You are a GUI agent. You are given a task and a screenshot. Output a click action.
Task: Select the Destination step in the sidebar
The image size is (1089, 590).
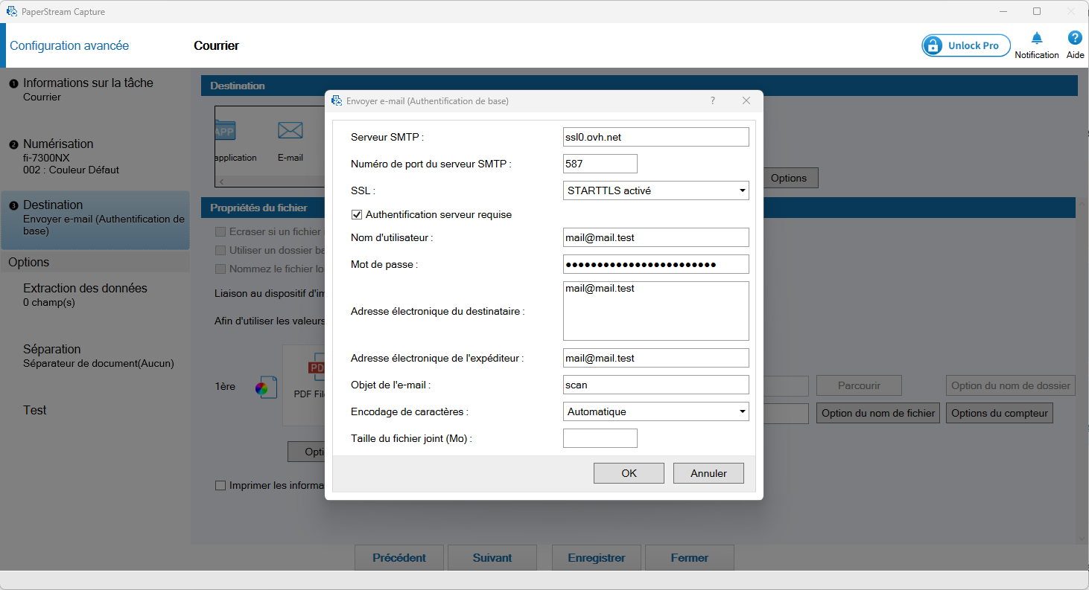click(95, 220)
